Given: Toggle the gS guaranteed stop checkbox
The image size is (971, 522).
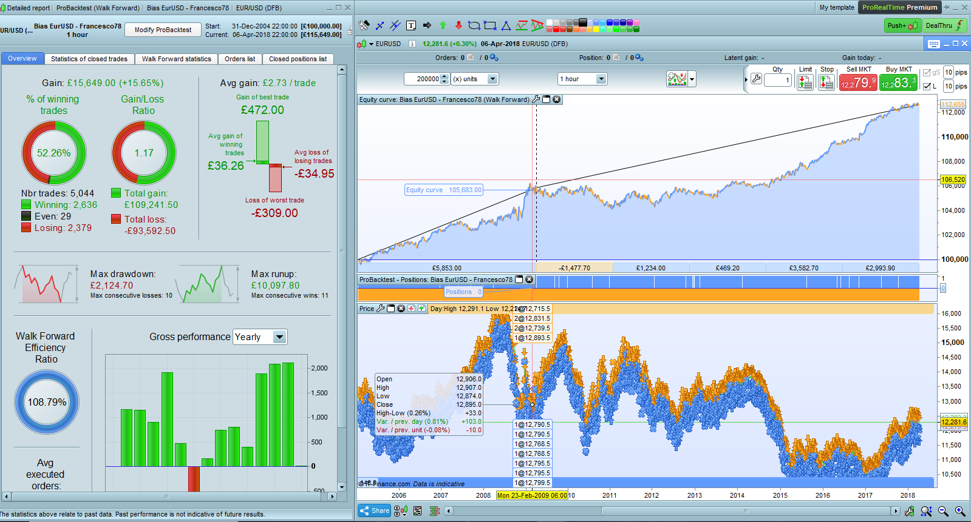Looking at the screenshot, I should (x=927, y=73).
